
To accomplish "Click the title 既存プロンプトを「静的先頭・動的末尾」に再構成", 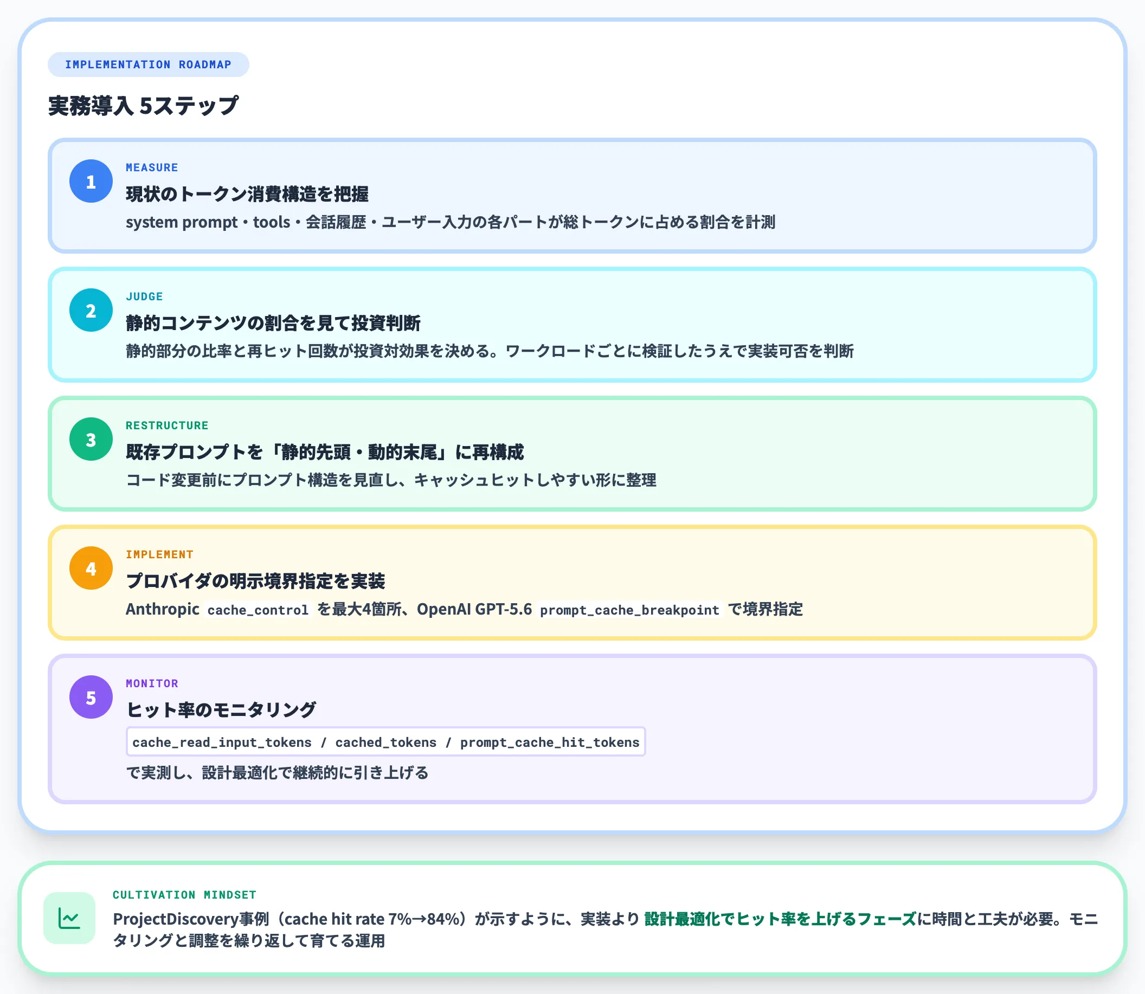I will 325,452.
